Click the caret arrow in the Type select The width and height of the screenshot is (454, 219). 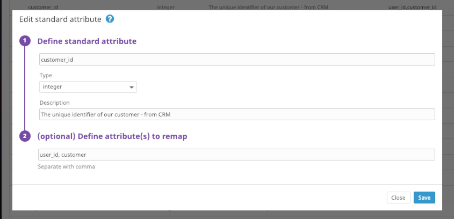coord(132,87)
